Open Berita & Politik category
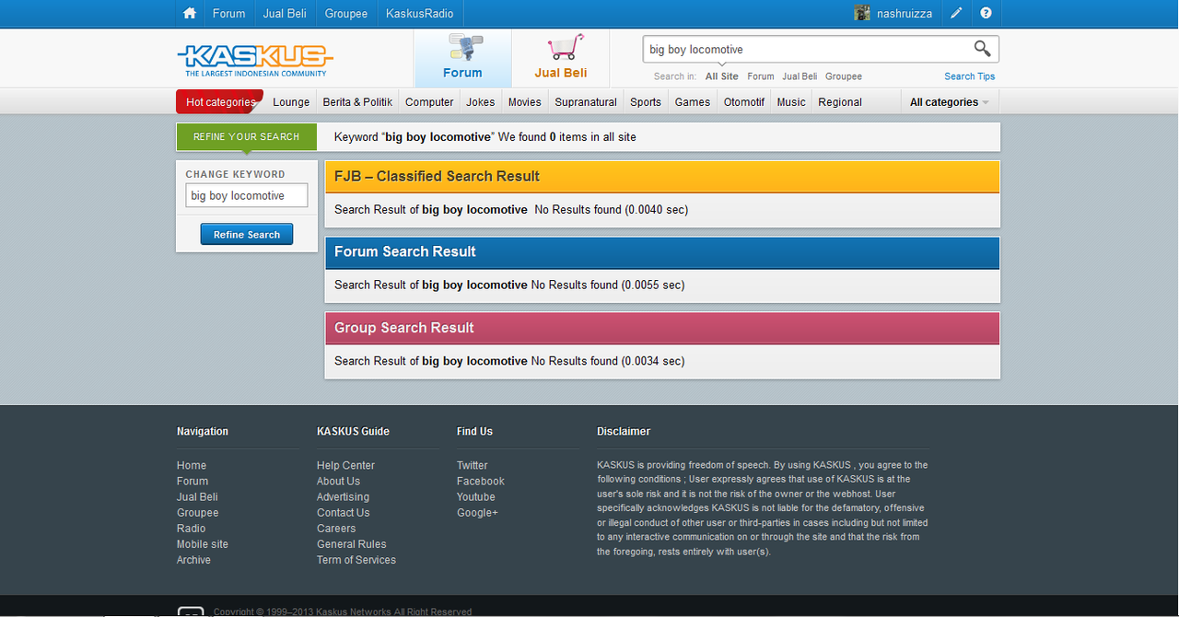Screen dimensions: 1179x617 pyautogui.click(x=357, y=102)
